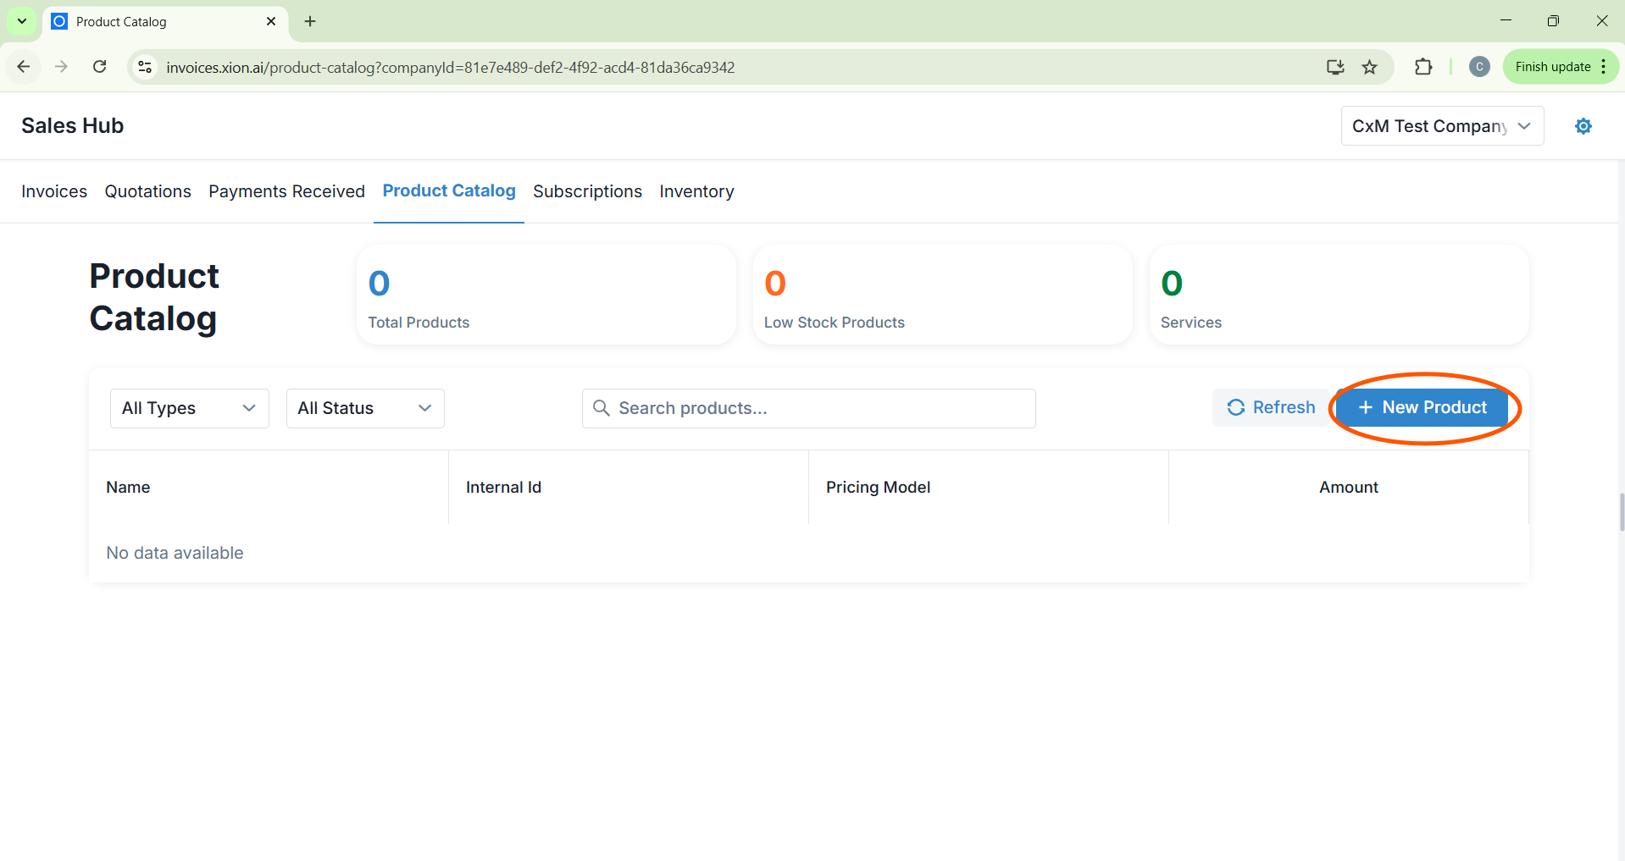The image size is (1625, 861).
Task: Open the settings gear icon
Action: click(1583, 126)
